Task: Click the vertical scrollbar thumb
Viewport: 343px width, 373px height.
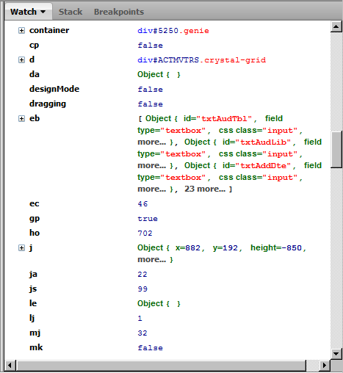Action: [x=336, y=149]
